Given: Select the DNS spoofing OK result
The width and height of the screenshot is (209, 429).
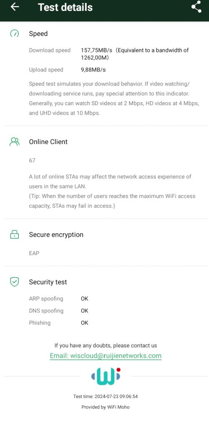Looking at the screenshot, I should click(84, 310).
